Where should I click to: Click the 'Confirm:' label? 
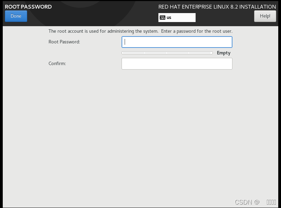coord(57,64)
